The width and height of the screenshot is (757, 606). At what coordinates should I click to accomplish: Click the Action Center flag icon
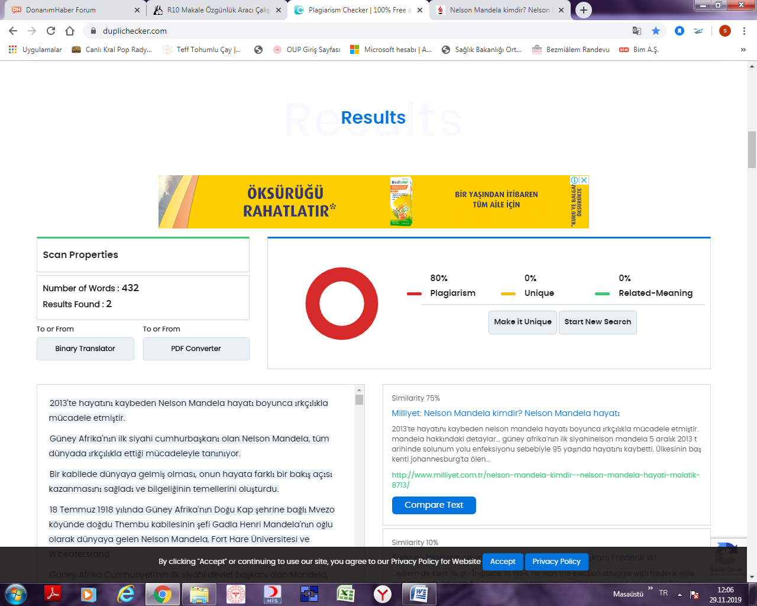(694, 594)
